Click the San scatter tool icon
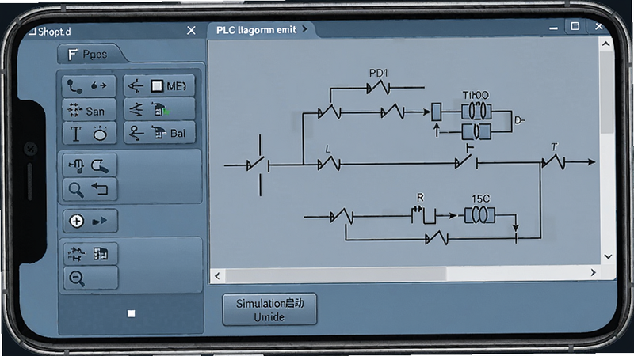 click(x=74, y=110)
